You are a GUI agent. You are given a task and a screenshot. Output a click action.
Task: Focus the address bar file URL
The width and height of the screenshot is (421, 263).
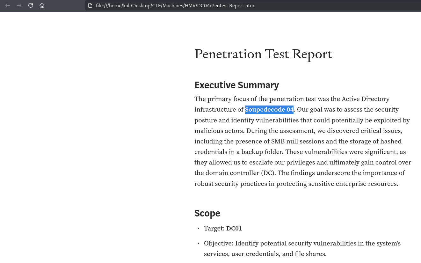pos(175,5)
